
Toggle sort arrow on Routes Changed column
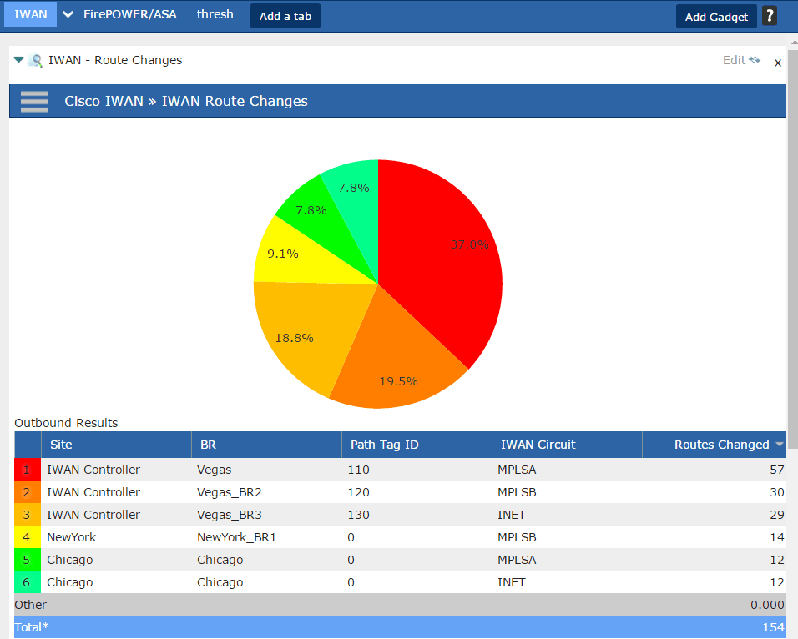coord(779,444)
